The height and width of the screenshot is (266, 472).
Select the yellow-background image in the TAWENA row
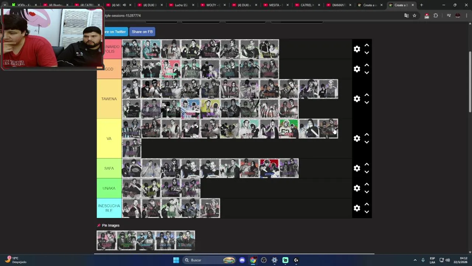[x=210, y=109]
